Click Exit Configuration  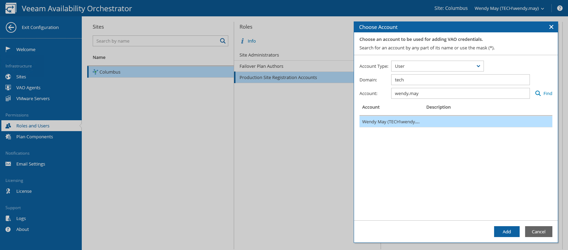[40, 27]
